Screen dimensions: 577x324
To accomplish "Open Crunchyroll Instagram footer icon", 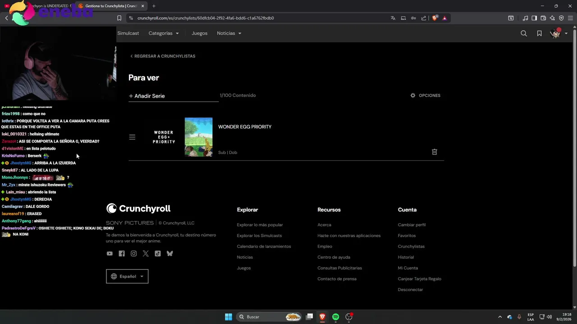I will tap(133, 254).
